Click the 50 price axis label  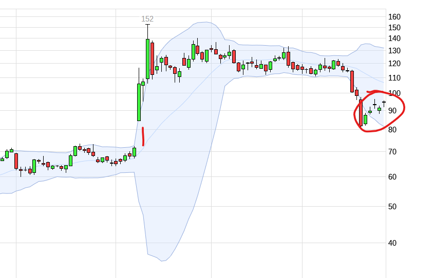click(392, 206)
